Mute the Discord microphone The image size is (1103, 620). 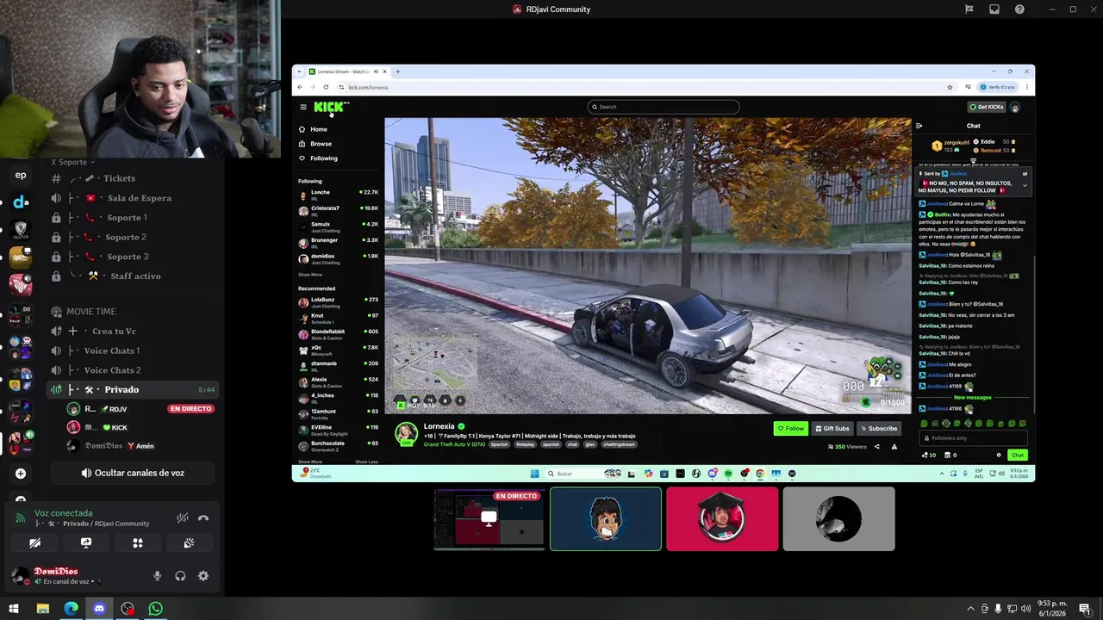point(157,576)
